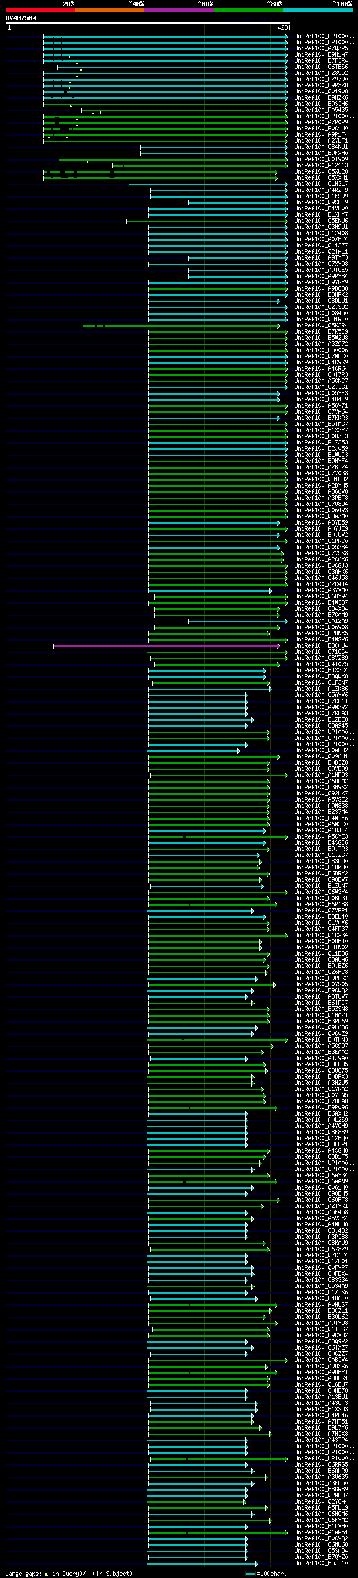Open hit UniRef100_B9H1A7
The image size is (358, 1578).
pyautogui.click(x=321, y=54)
